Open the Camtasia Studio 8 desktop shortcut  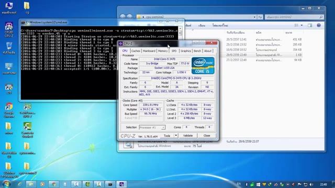(27, 130)
